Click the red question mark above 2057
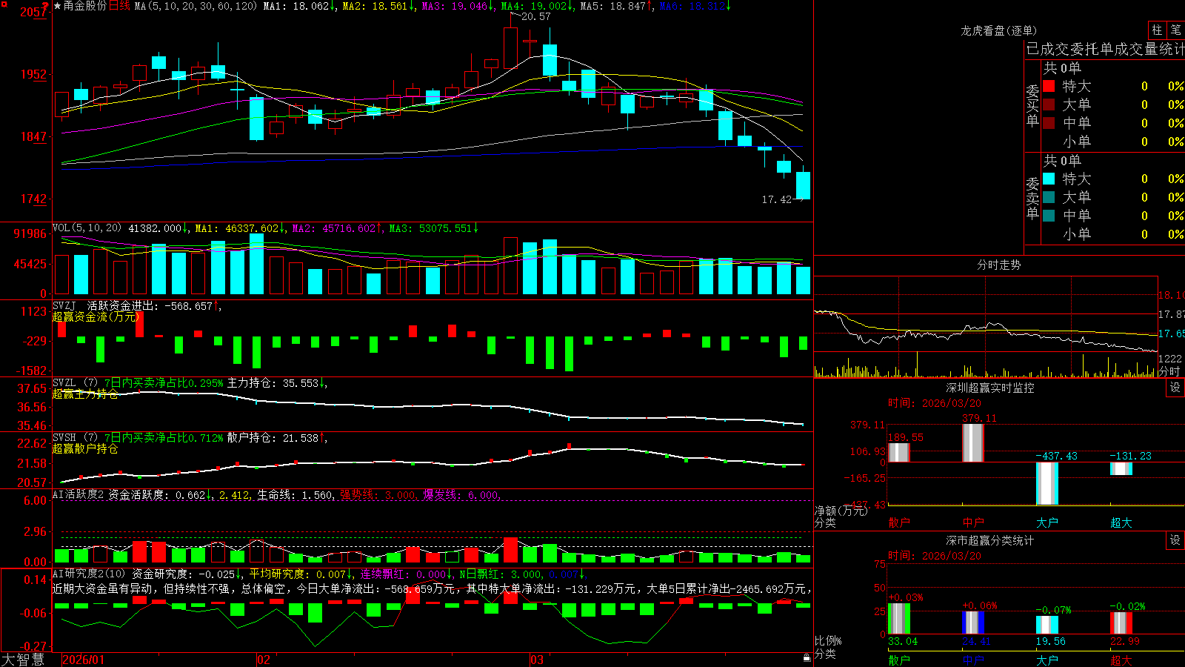The width and height of the screenshot is (1185, 667). click(47, 5)
